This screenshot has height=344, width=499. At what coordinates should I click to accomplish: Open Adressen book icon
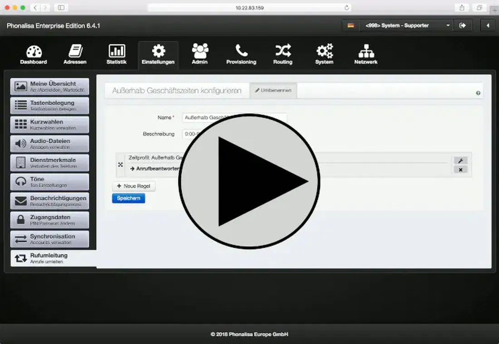coord(75,51)
